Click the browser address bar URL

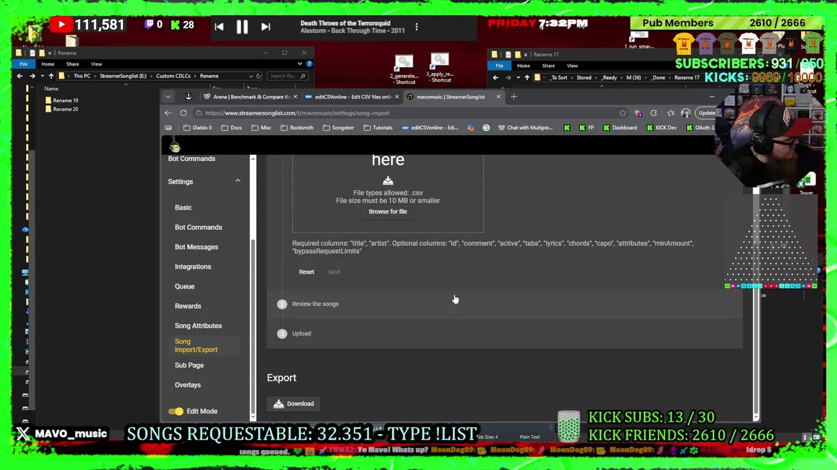click(x=297, y=113)
